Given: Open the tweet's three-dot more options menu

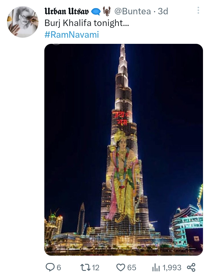Looking at the screenshot, I should tap(198, 11).
